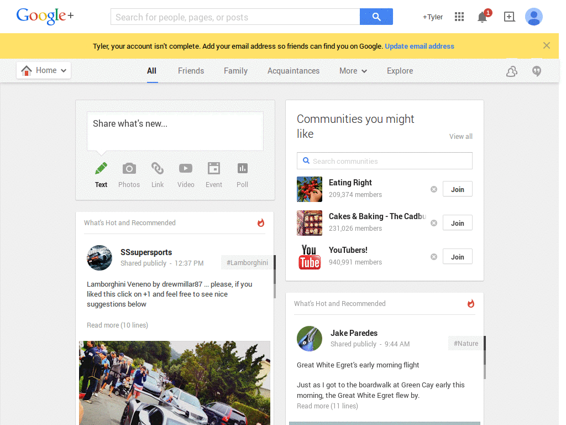Viewport: 566px width, 425px height.
Task: Click the home icon in the Home dropdown
Action: (x=27, y=70)
